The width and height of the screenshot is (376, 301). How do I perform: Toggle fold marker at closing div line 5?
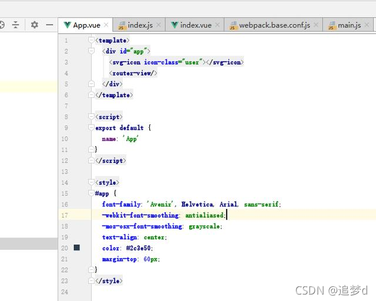[91, 84]
